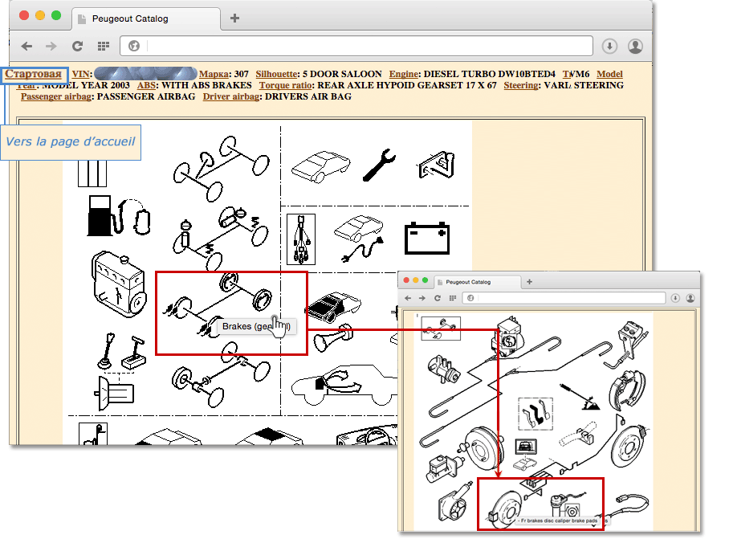Select Peugeout Catalog tab in small window
The image size is (729, 539).
(477, 282)
